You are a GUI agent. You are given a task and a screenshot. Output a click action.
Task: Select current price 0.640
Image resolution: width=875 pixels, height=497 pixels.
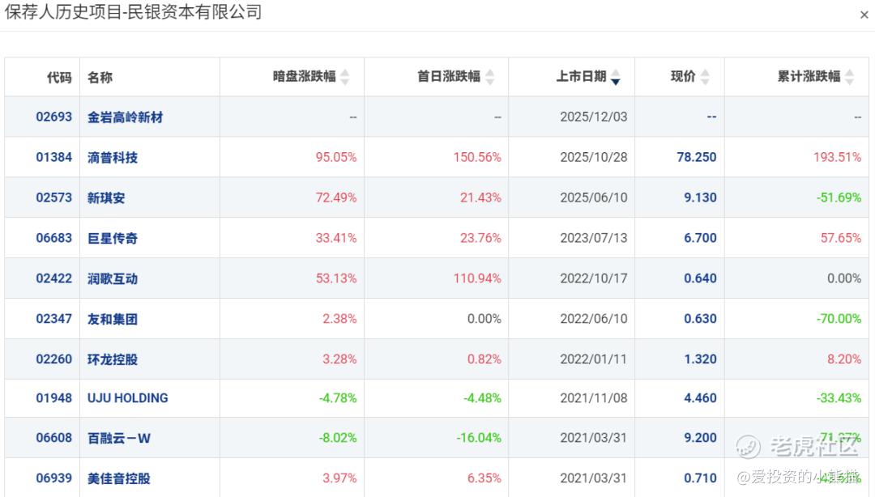[700, 278]
